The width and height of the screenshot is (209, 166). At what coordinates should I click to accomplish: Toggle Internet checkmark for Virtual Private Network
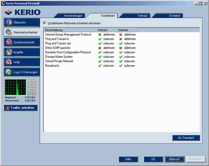point(121,61)
